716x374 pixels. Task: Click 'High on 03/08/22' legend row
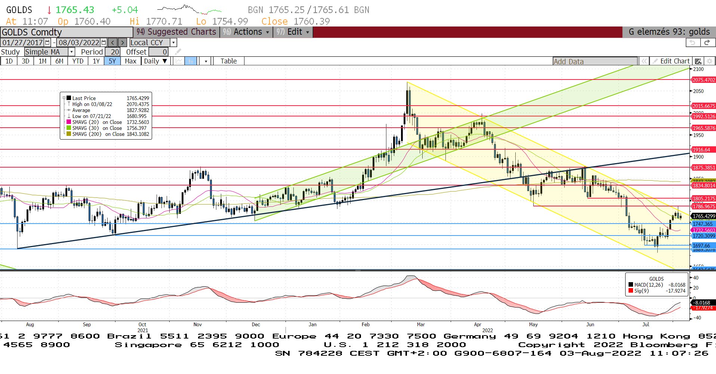point(108,104)
